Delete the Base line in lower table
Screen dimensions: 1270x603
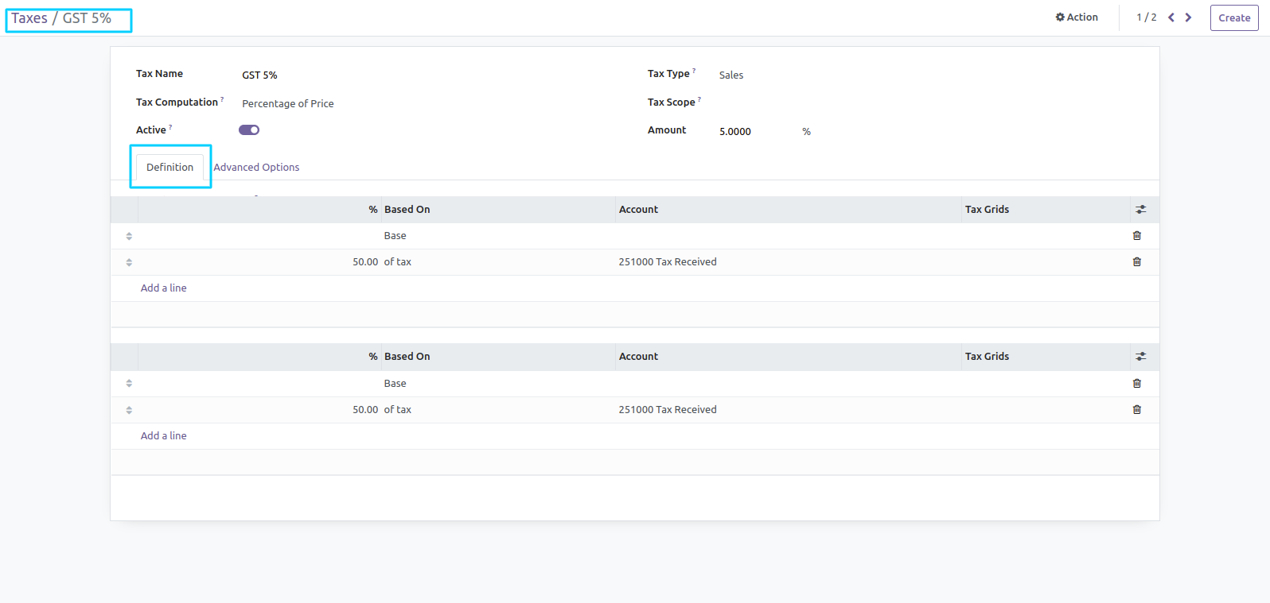coord(1136,384)
